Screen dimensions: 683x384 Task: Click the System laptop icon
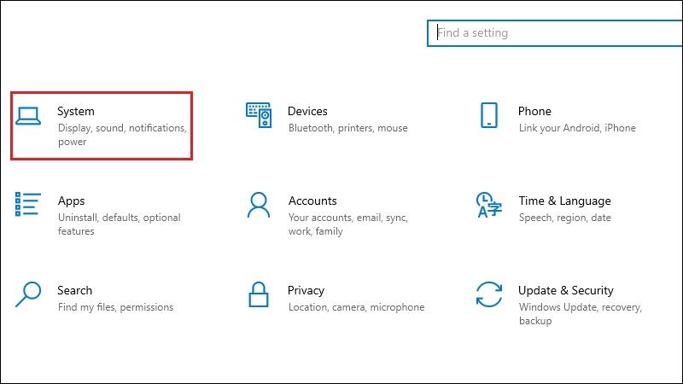[x=28, y=116]
